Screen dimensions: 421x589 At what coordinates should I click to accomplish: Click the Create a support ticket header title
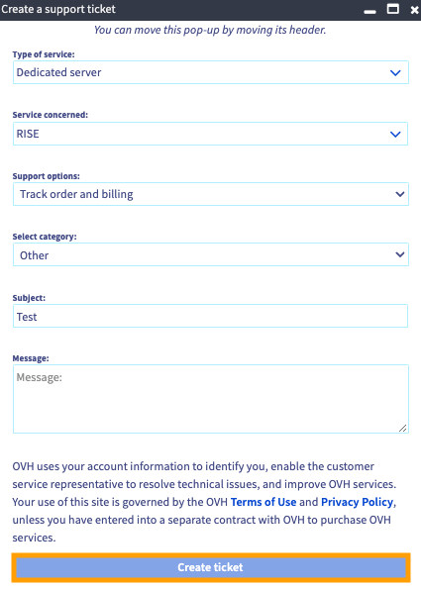(58, 9)
